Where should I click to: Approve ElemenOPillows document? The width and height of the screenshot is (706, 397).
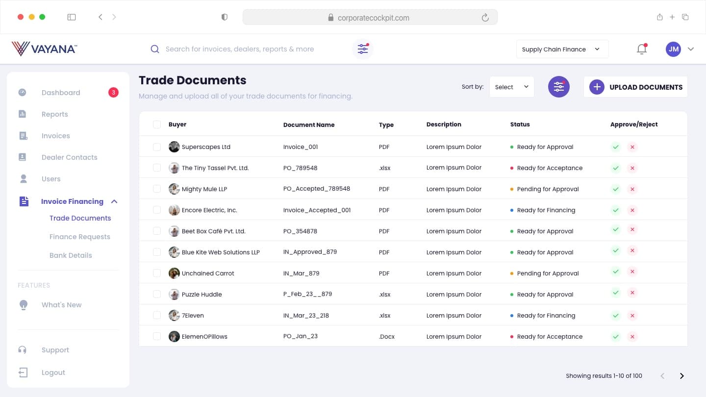[x=616, y=336]
